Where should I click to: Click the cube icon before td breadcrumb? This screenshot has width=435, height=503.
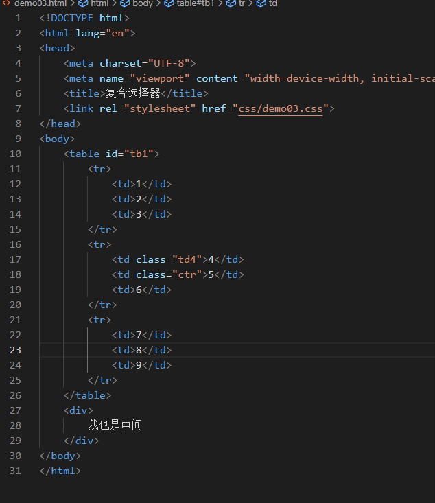261,3
